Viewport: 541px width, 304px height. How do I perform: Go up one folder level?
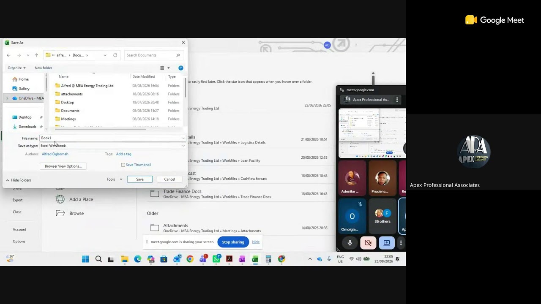37,55
